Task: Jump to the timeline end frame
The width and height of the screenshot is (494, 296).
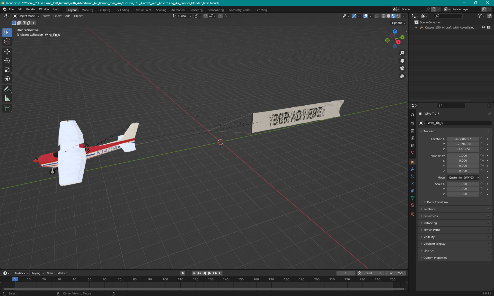Action: (x=220, y=273)
